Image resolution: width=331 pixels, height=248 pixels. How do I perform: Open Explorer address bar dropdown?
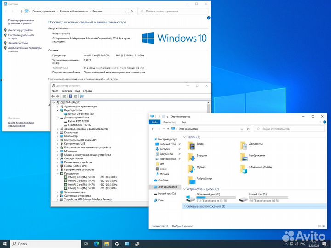242,129
